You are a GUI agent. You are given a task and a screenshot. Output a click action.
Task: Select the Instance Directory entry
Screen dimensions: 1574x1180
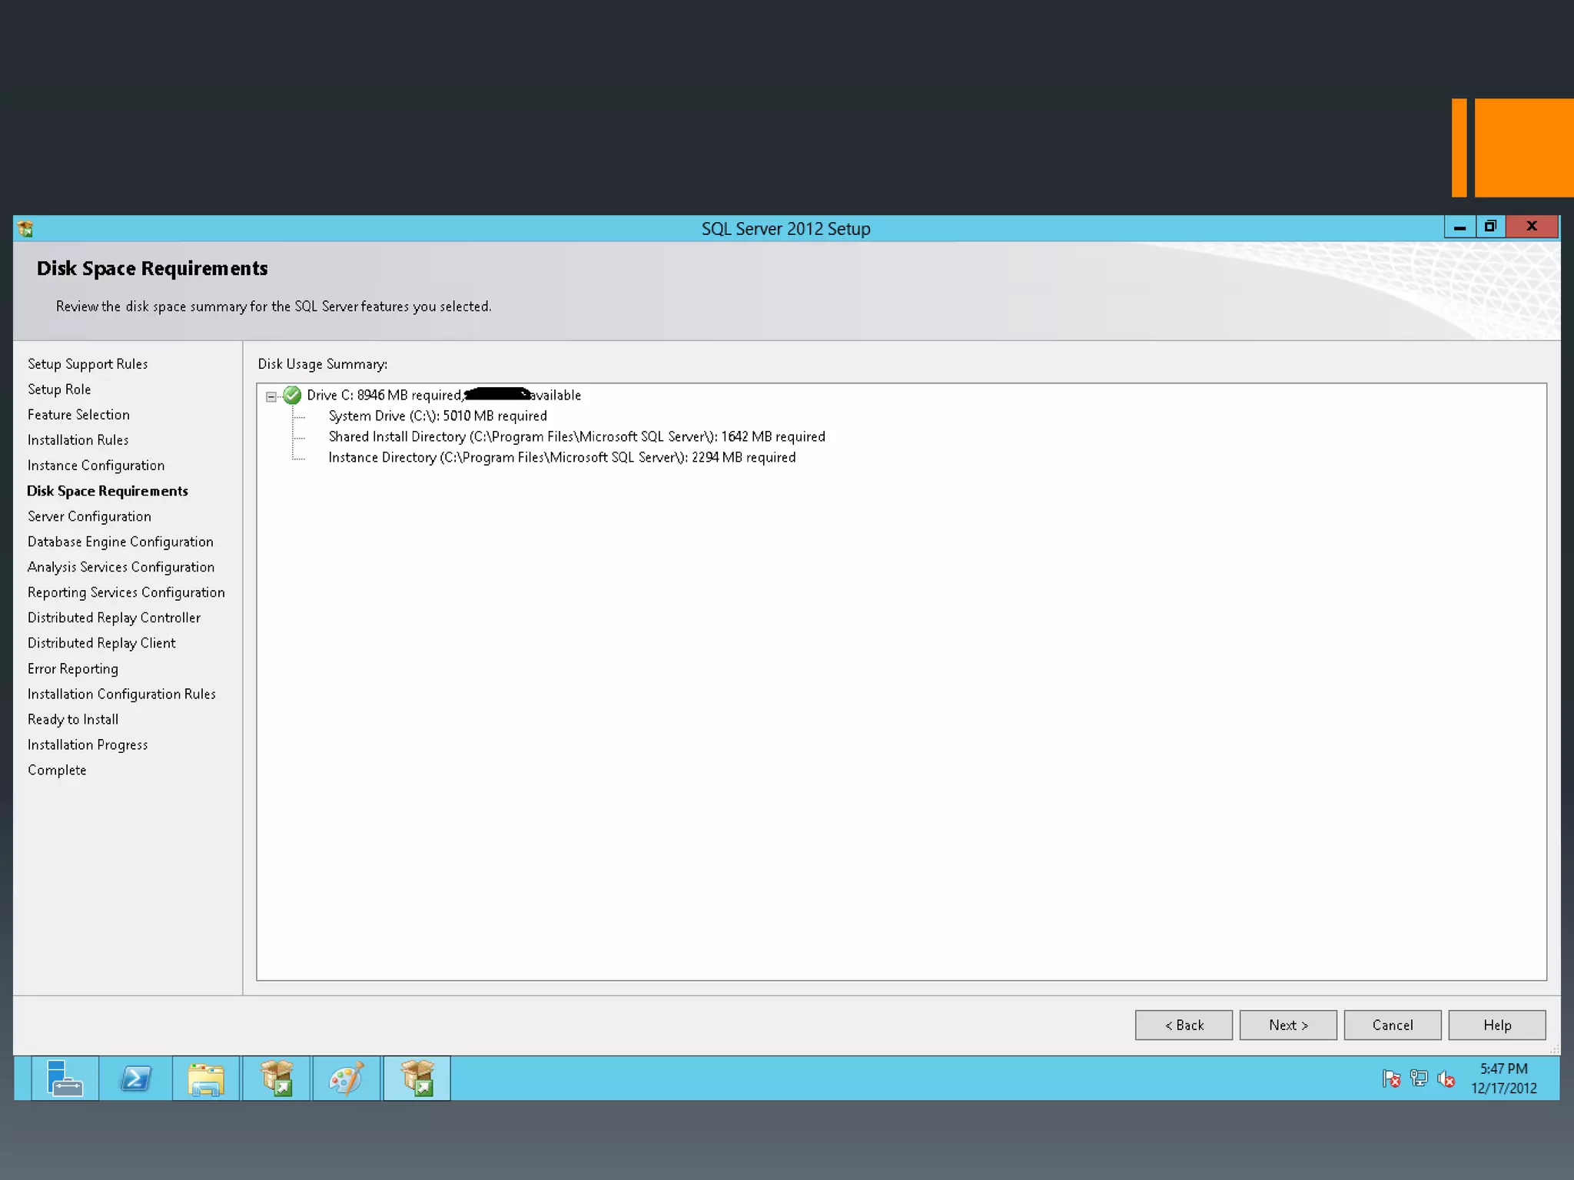pos(561,457)
